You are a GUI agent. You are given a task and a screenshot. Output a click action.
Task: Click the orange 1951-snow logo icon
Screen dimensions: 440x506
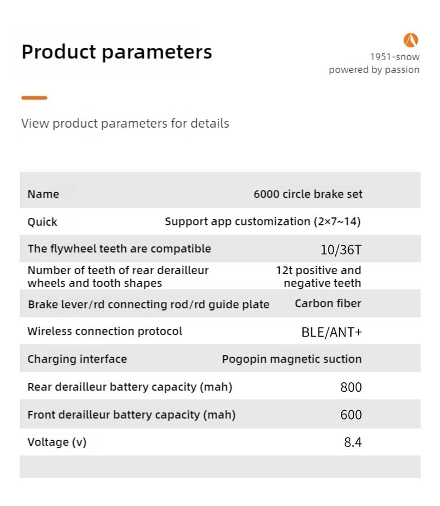(410, 40)
